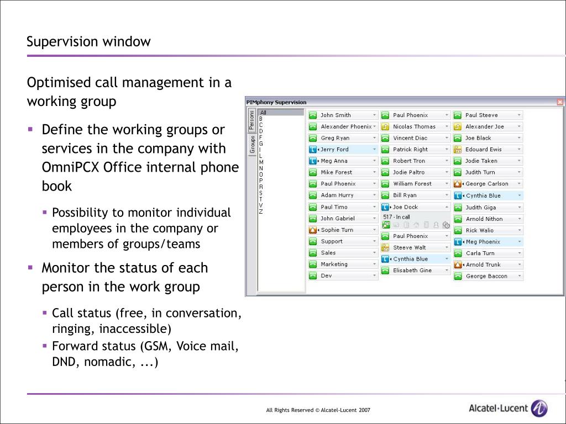This screenshot has height=424, width=566.
Task: Switch to the Persons vertical tab
Action: click(252, 121)
